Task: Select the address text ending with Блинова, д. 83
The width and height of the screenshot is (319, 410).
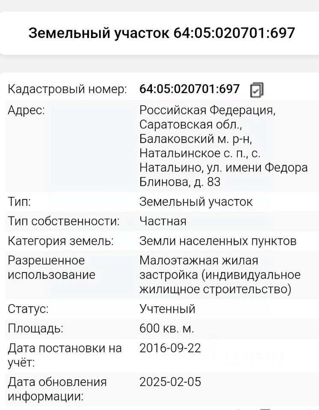Action: pyautogui.click(x=223, y=146)
